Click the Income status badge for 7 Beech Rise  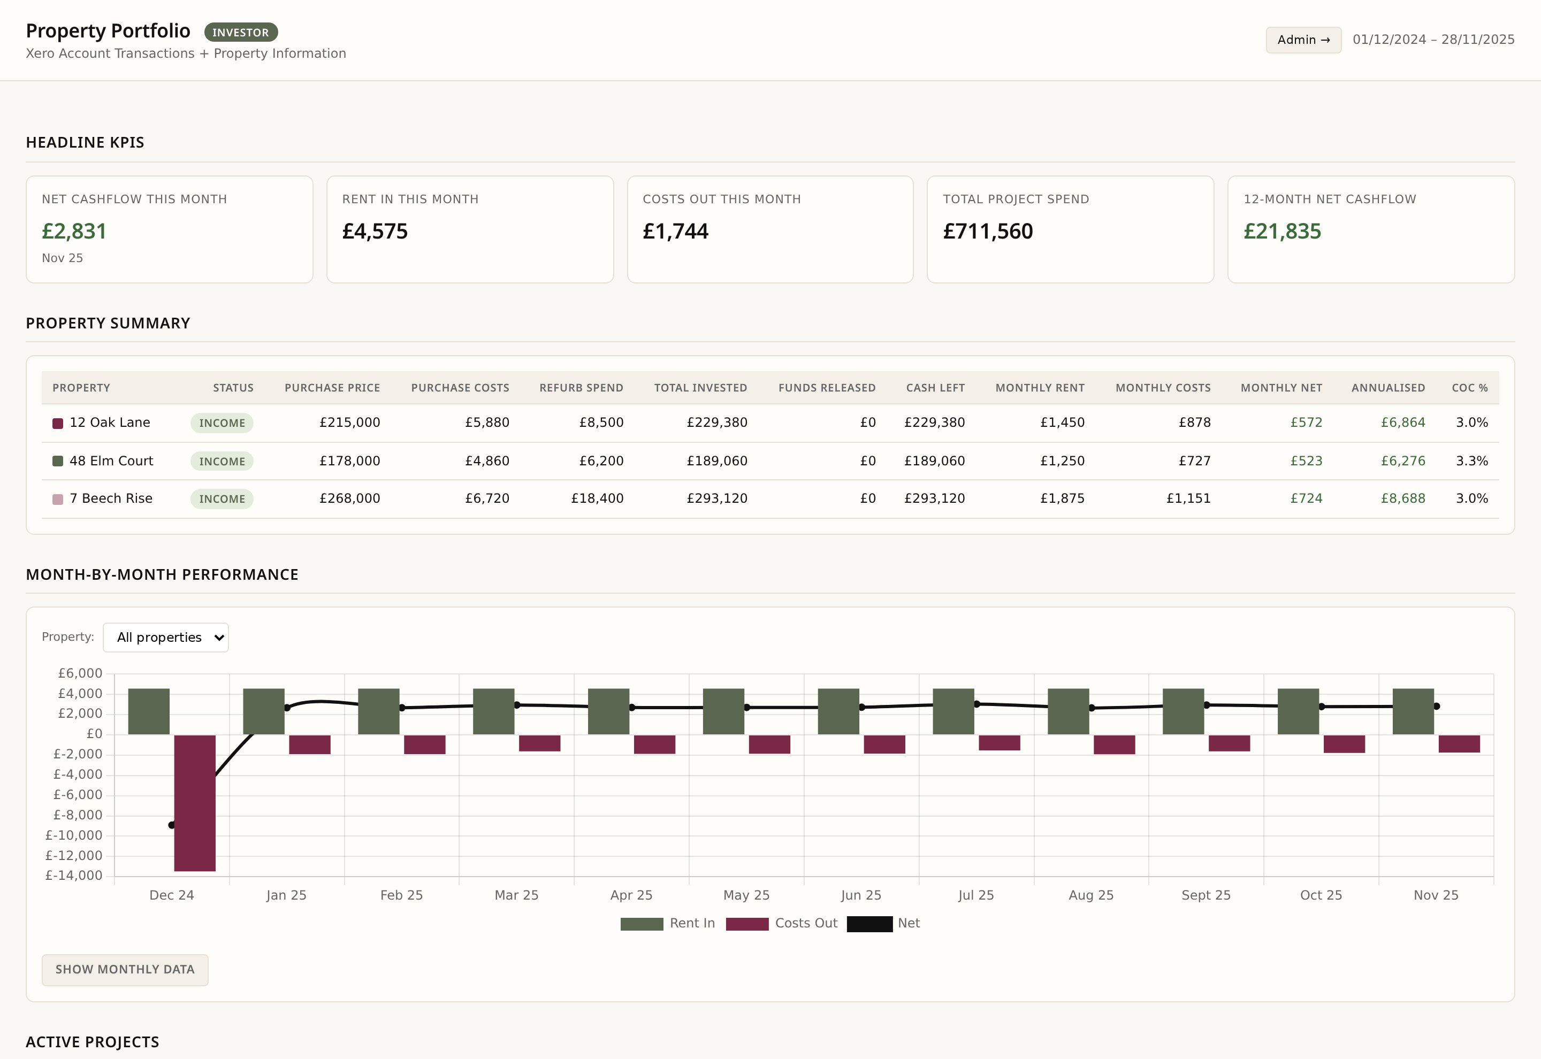coord(222,499)
